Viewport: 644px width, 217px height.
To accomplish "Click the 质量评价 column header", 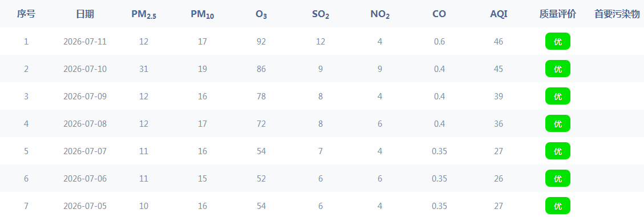I will click(558, 14).
